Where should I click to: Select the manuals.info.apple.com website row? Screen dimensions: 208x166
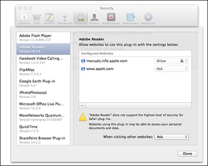pos(135,61)
